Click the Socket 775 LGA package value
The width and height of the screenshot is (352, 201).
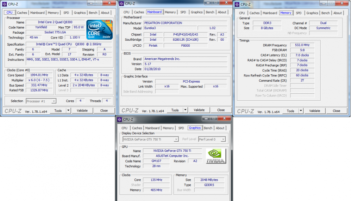(x=55, y=32)
